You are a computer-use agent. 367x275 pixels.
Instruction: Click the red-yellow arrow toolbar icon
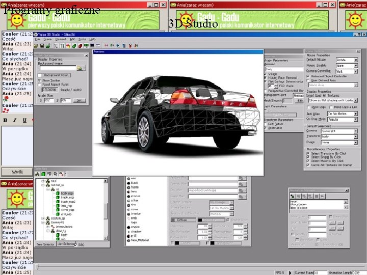(x=68, y=46)
